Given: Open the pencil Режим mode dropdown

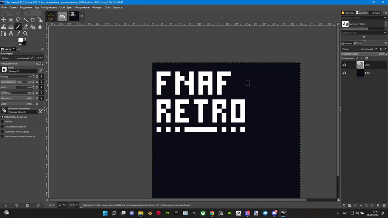Looking at the screenshot, I should (x=17, y=58).
